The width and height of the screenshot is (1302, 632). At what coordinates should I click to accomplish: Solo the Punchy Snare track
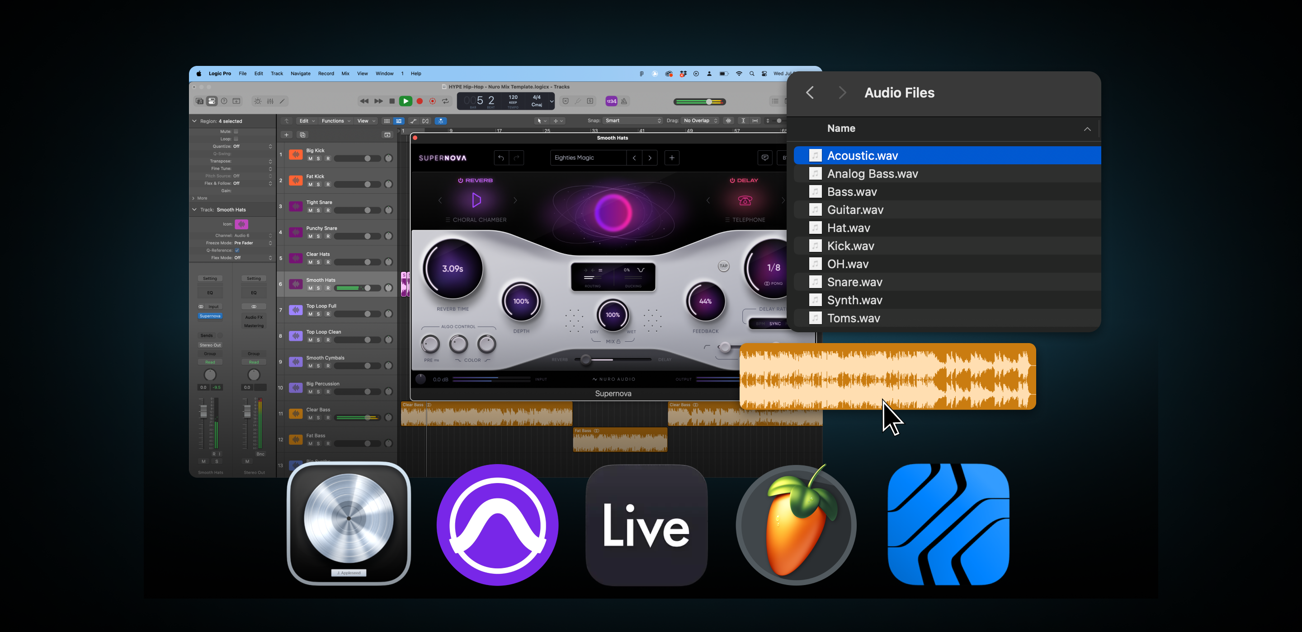[318, 236]
